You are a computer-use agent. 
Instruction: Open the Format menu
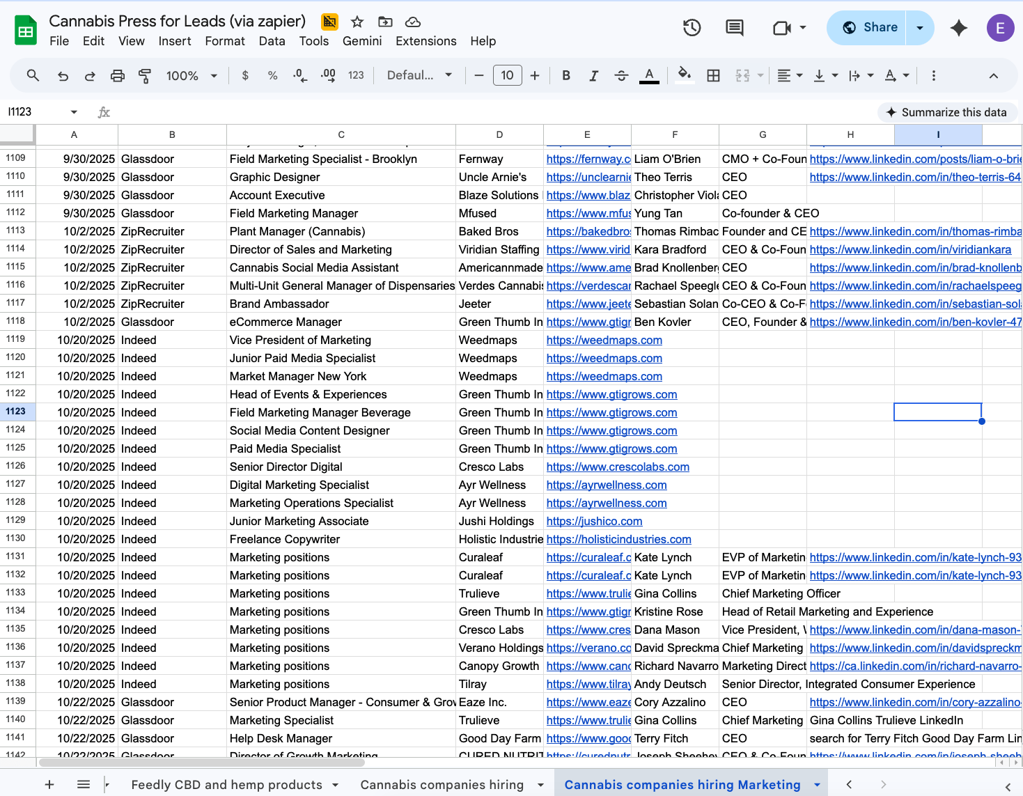click(225, 41)
